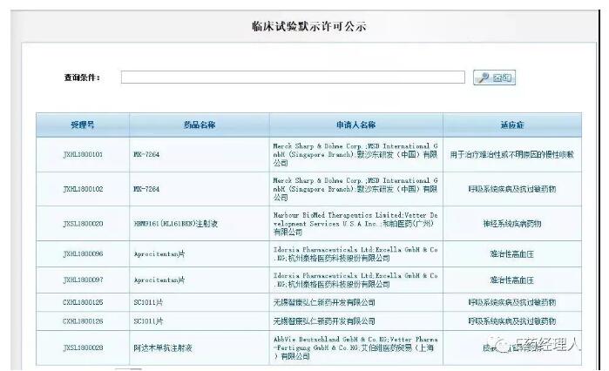Select acceptance number JXHL1800102
The height and width of the screenshot is (371, 609).
click(83, 189)
